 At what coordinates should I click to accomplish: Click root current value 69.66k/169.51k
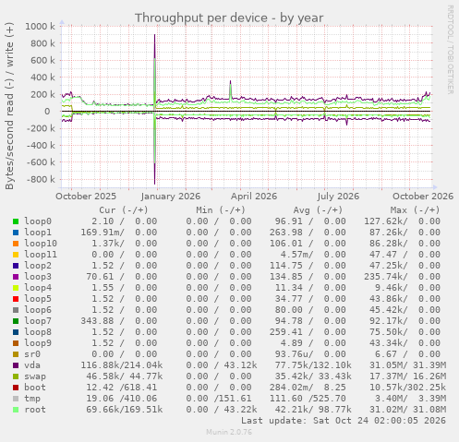(125, 410)
